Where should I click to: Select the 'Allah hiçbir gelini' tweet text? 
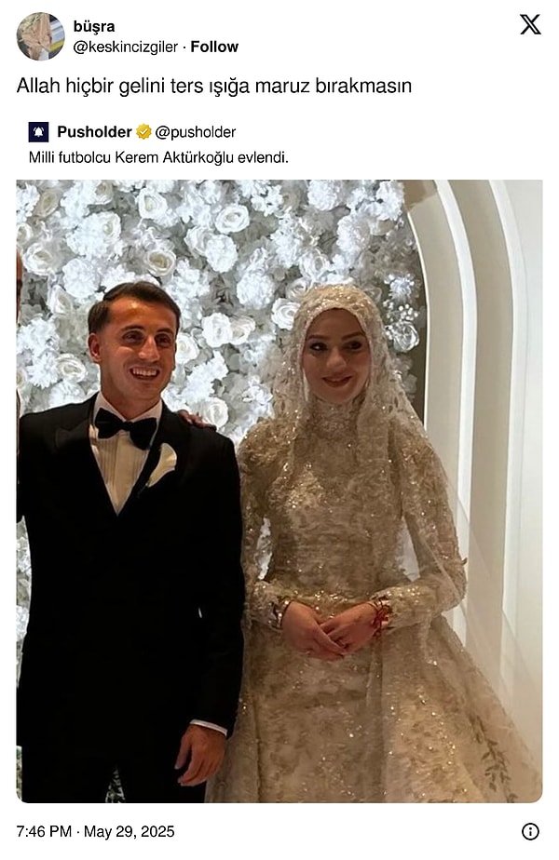(214, 86)
